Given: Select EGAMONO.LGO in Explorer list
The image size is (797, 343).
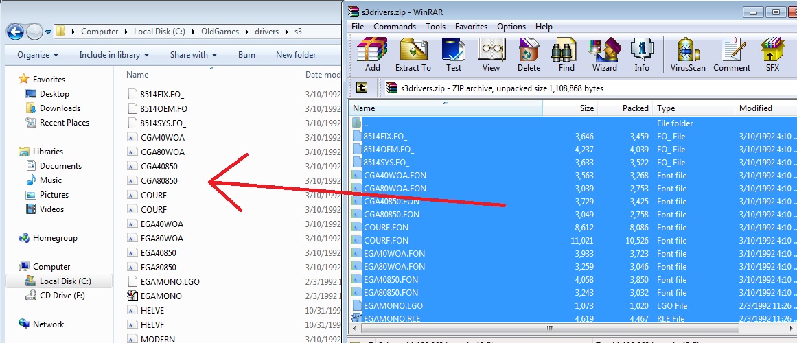Looking at the screenshot, I should point(163,281).
